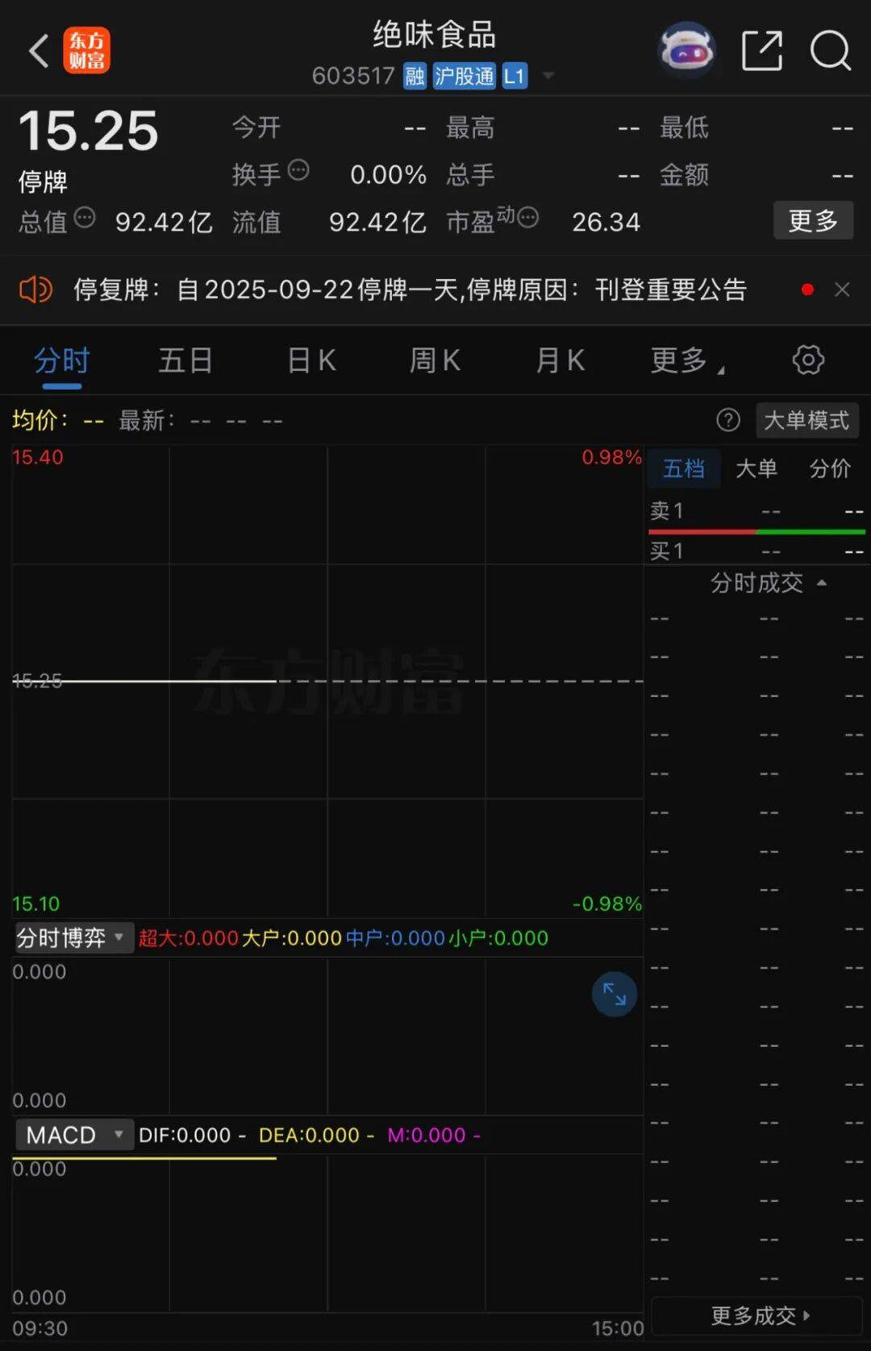Expand the chart with fullscreen icon

[x=614, y=994]
